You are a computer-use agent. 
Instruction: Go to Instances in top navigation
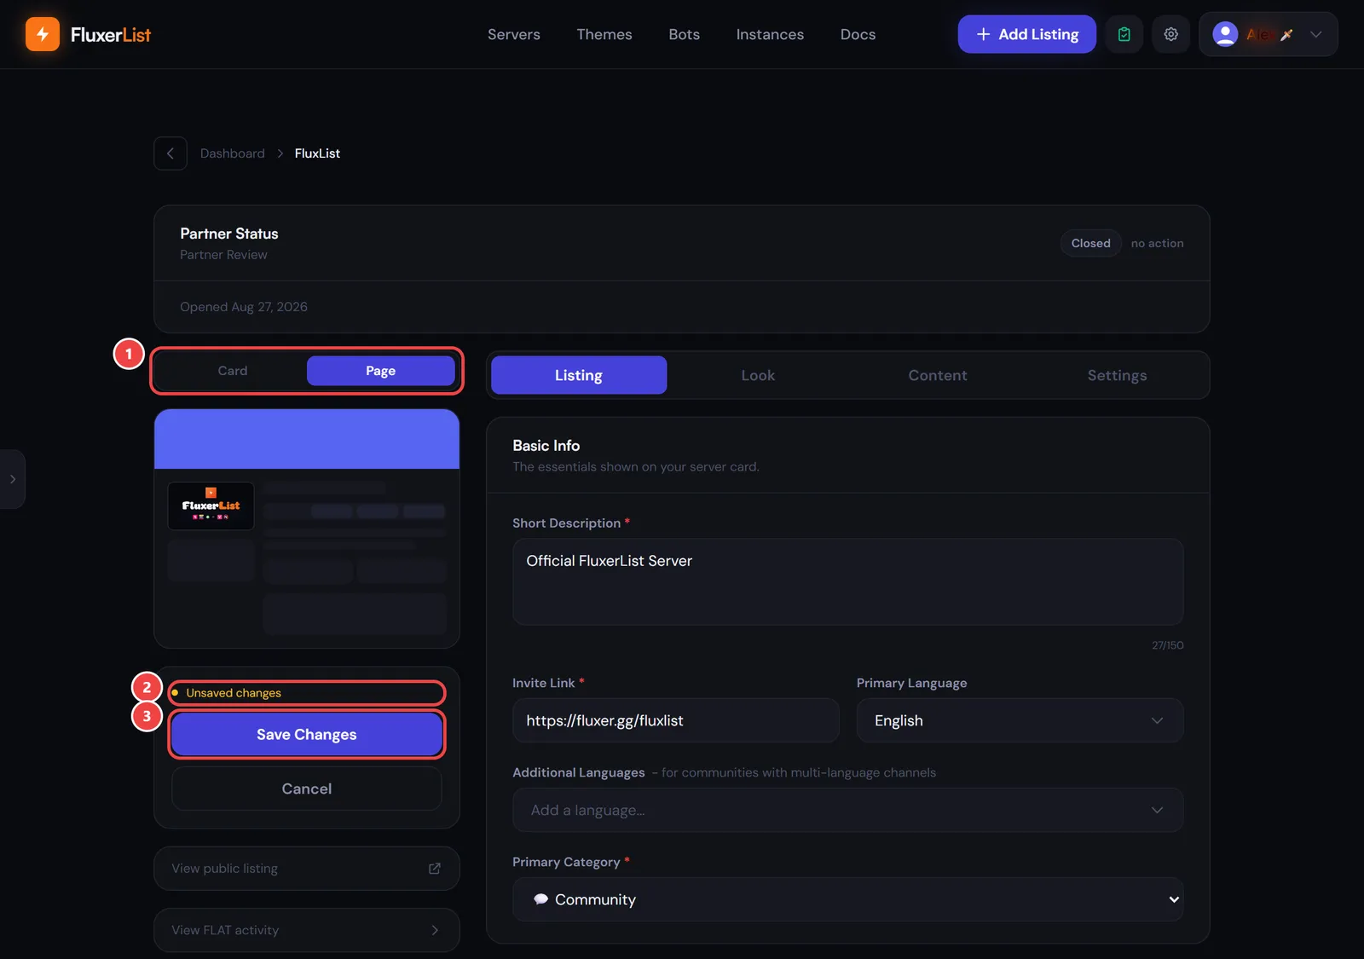click(x=770, y=34)
